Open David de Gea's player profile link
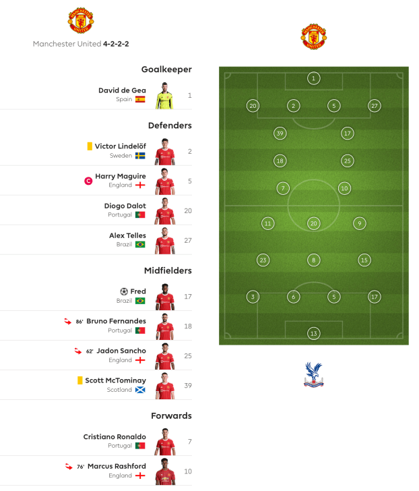Screen dimensions: 419x491 [x=122, y=90]
